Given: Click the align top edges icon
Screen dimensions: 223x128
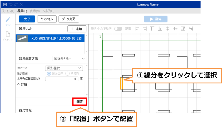Looking at the screenshot, I should (x=152, y=29).
